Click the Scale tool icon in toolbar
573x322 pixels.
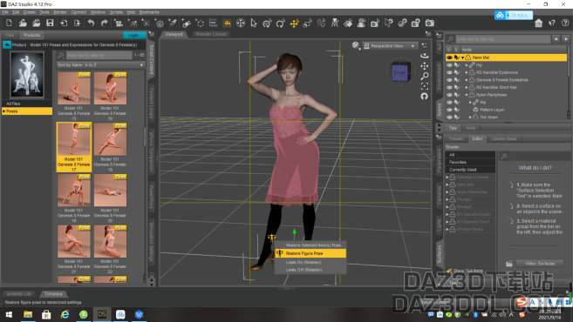(308, 23)
